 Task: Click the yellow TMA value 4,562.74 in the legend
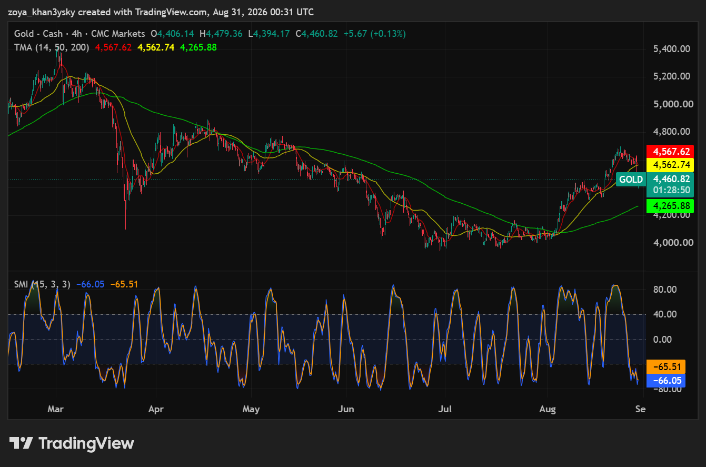pos(156,47)
